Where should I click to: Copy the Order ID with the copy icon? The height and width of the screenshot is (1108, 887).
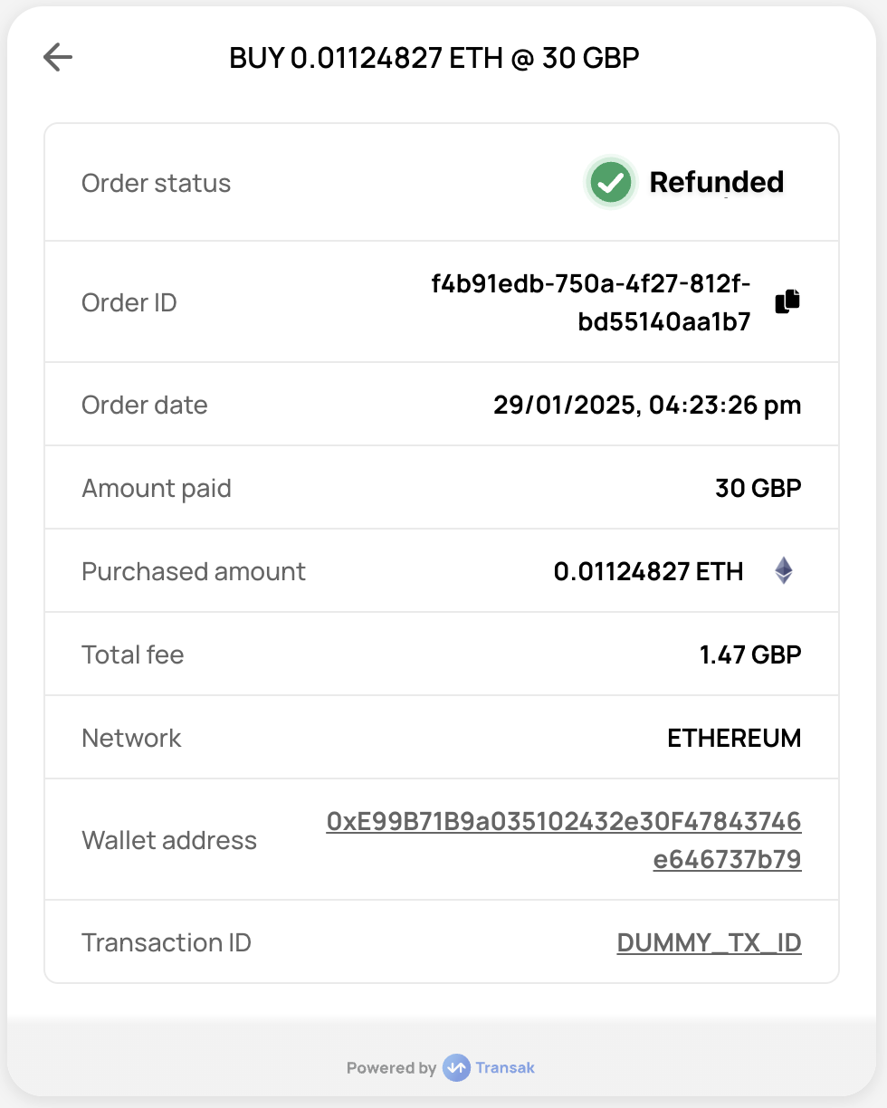tap(787, 301)
